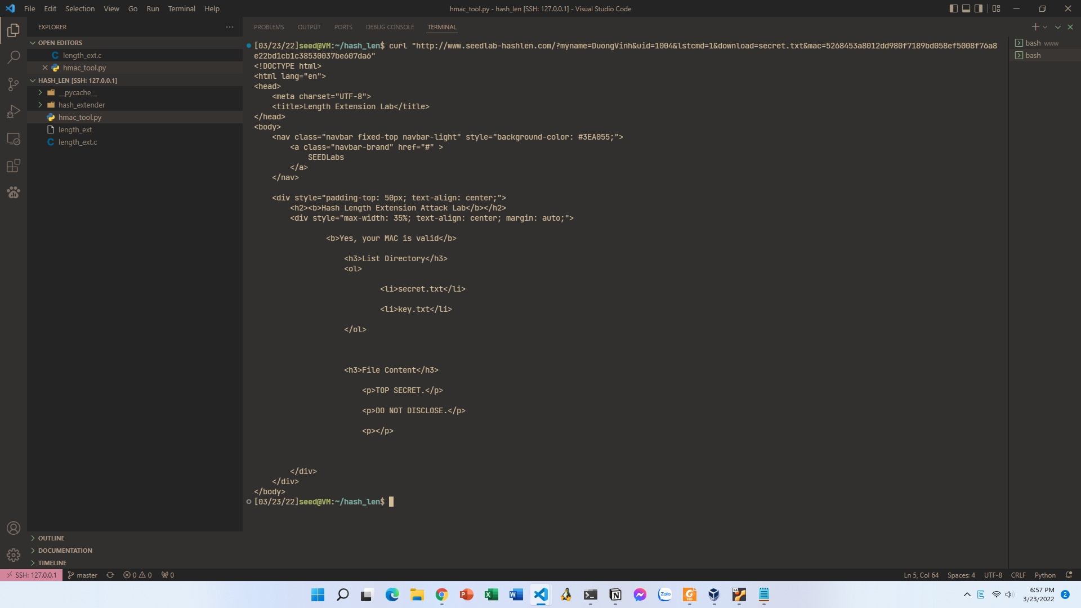Open length_ext.c in the file tree
Viewport: 1081px width, 608px height.
[x=78, y=142]
